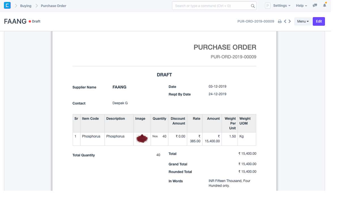
Task: Click the Total Quantity value 40
Action: tap(158, 155)
